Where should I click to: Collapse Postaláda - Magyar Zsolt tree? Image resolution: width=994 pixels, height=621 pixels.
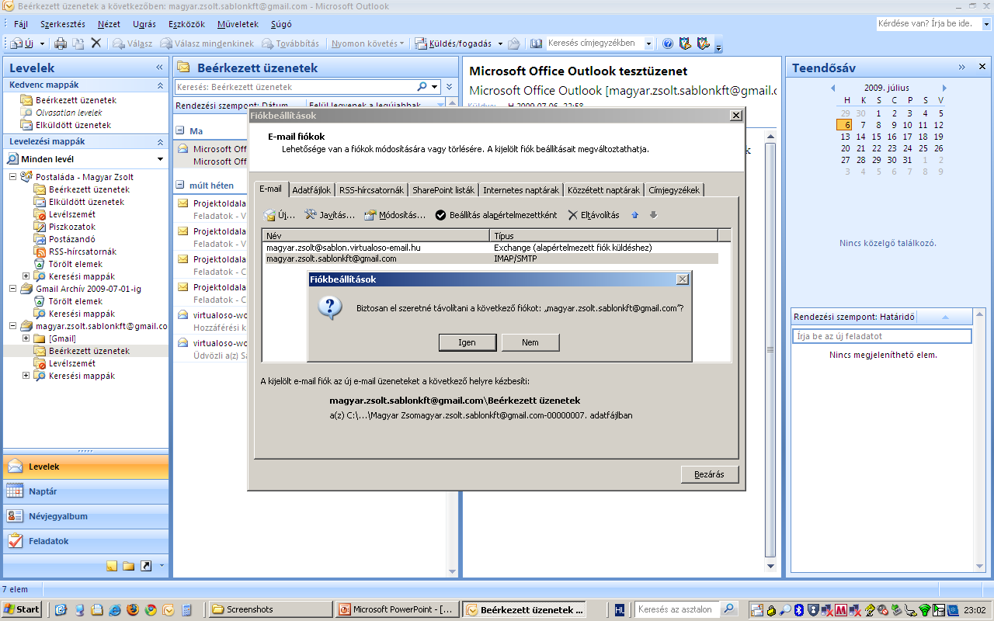click(x=13, y=177)
